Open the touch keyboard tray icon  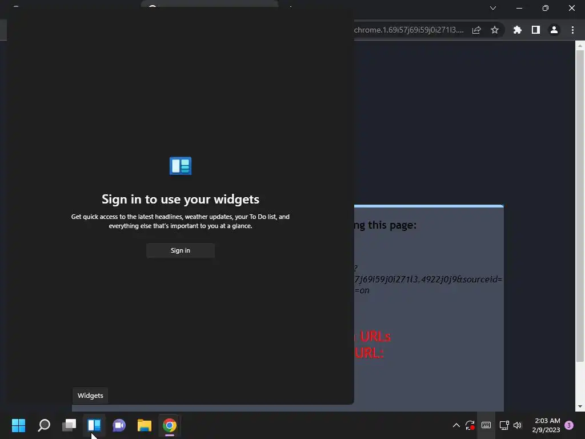(486, 425)
